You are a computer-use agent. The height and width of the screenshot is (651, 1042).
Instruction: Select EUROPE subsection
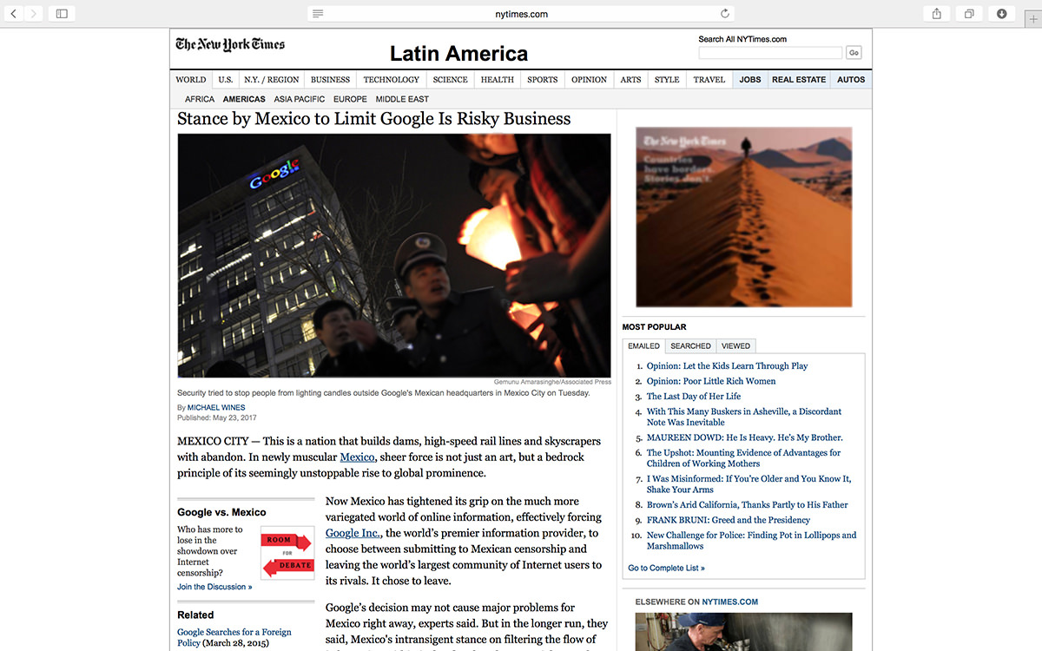(350, 99)
